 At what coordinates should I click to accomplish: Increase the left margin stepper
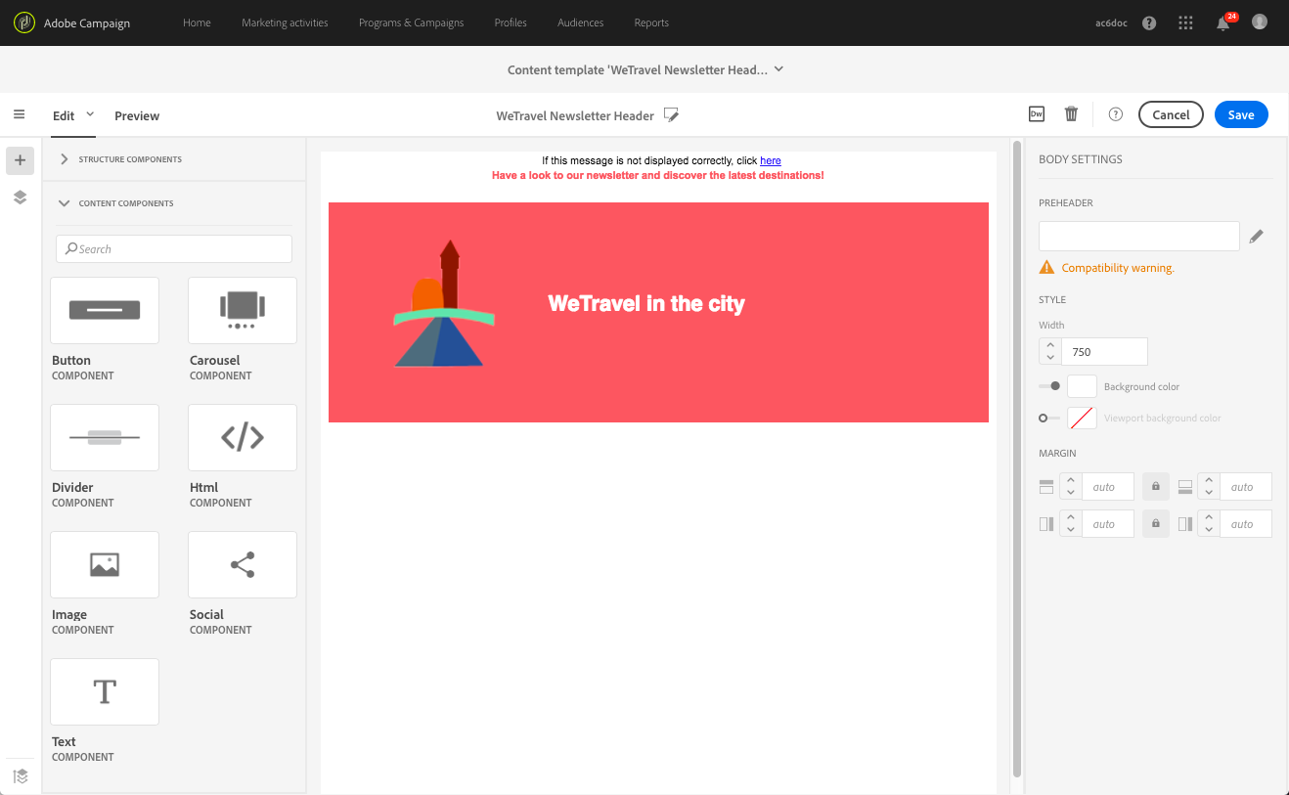[1071, 517]
